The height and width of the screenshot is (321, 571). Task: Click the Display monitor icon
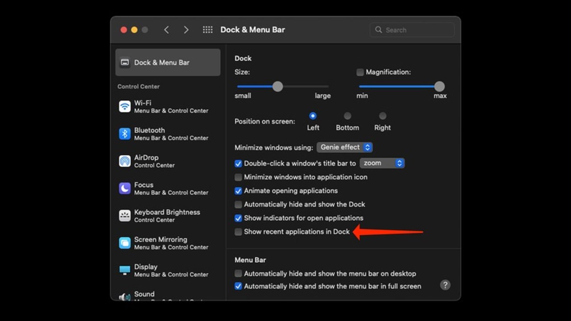[125, 270]
